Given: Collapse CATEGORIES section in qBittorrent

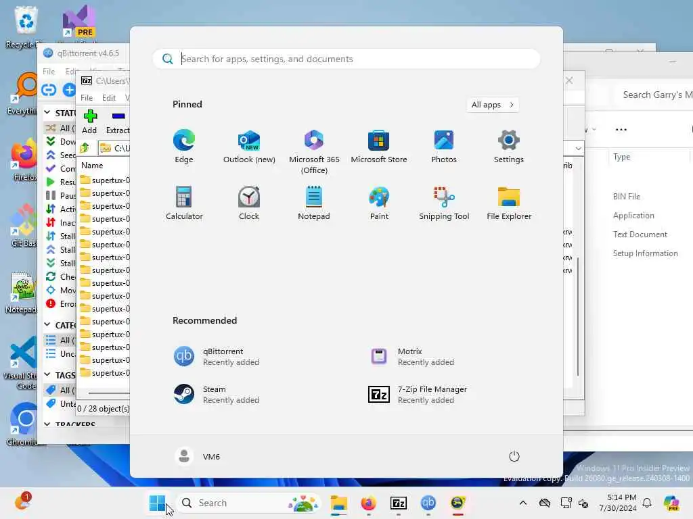Looking at the screenshot, I should (x=47, y=325).
